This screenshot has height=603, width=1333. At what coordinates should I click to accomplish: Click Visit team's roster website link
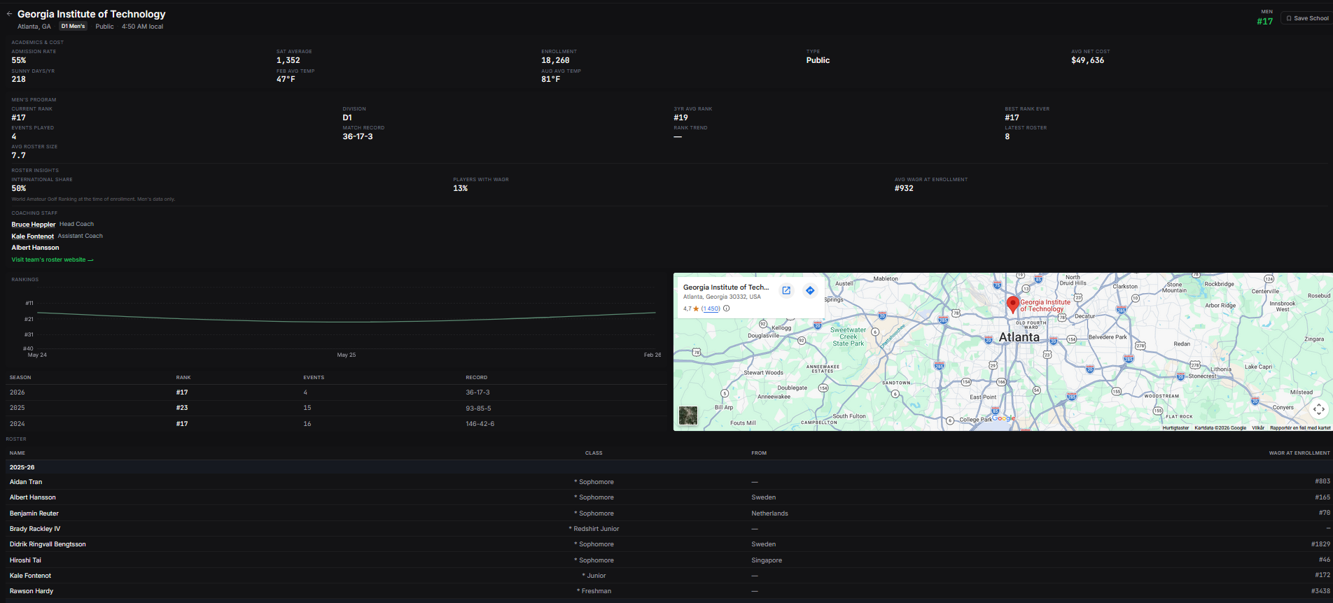52,260
